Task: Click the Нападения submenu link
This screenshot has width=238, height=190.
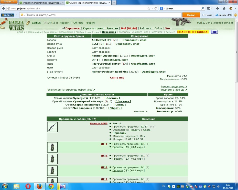Action: point(109,32)
